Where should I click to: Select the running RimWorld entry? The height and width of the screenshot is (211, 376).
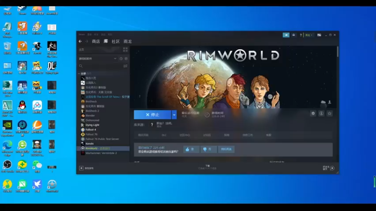pyautogui.click(x=103, y=148)
